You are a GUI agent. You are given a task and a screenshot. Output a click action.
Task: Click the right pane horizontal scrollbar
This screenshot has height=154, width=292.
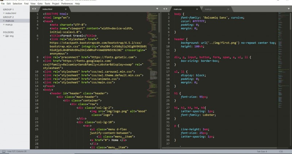219,148
